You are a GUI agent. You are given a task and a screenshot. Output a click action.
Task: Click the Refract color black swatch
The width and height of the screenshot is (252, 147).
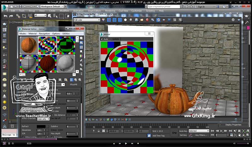(x=41, y=127)
